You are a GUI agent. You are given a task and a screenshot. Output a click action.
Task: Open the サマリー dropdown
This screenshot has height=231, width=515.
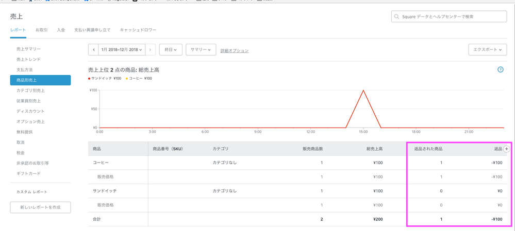click(201, 50)
